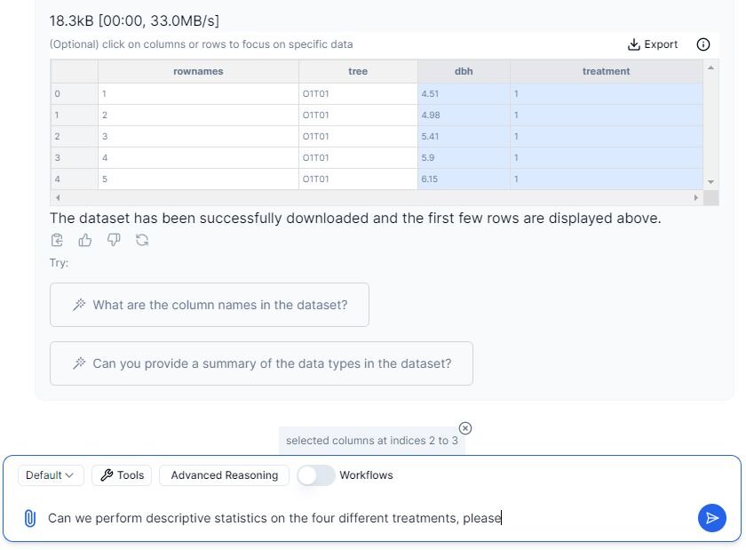This screenshot has height=550, width=746.
Task: Click the table's scroll down arrow
Action: pos(710,182)
